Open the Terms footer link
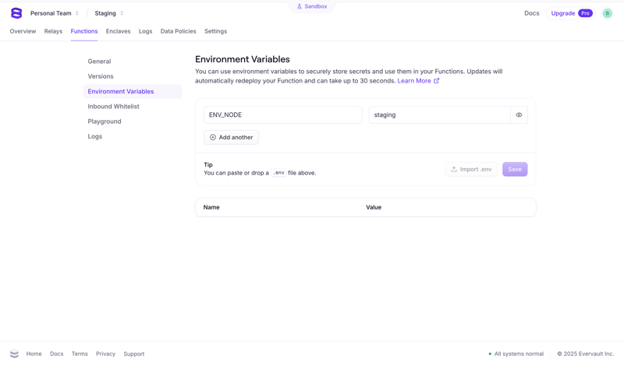The height and width of the screenshot is (366, 624). [80, 354]
